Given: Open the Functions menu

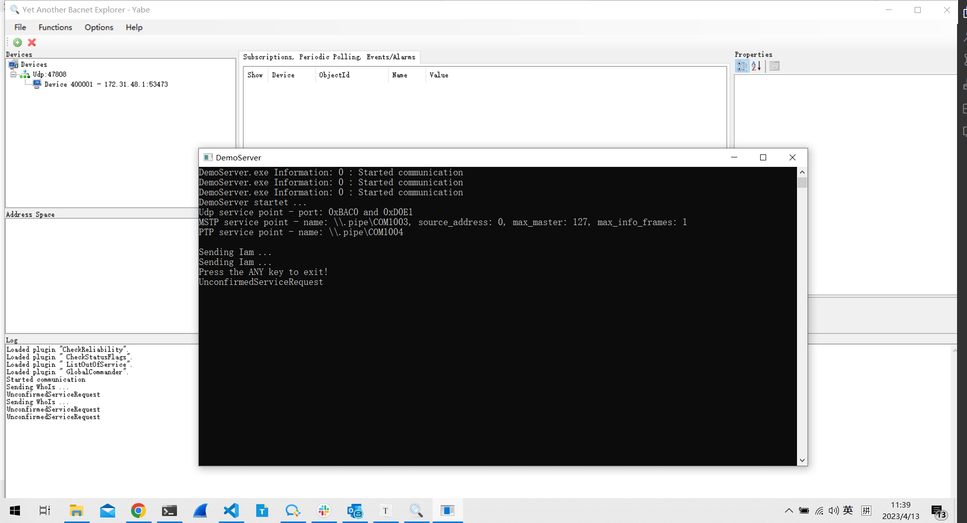Looking at the screenshot, I should pyautogui.click(x=55, y=27).
